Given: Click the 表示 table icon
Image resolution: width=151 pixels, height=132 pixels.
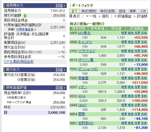Looking at the screenshot, I should pos(71,16).
